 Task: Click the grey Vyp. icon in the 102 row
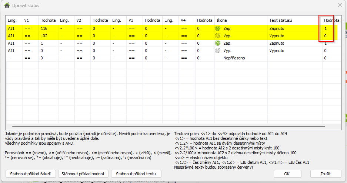[x=218, y=36]
